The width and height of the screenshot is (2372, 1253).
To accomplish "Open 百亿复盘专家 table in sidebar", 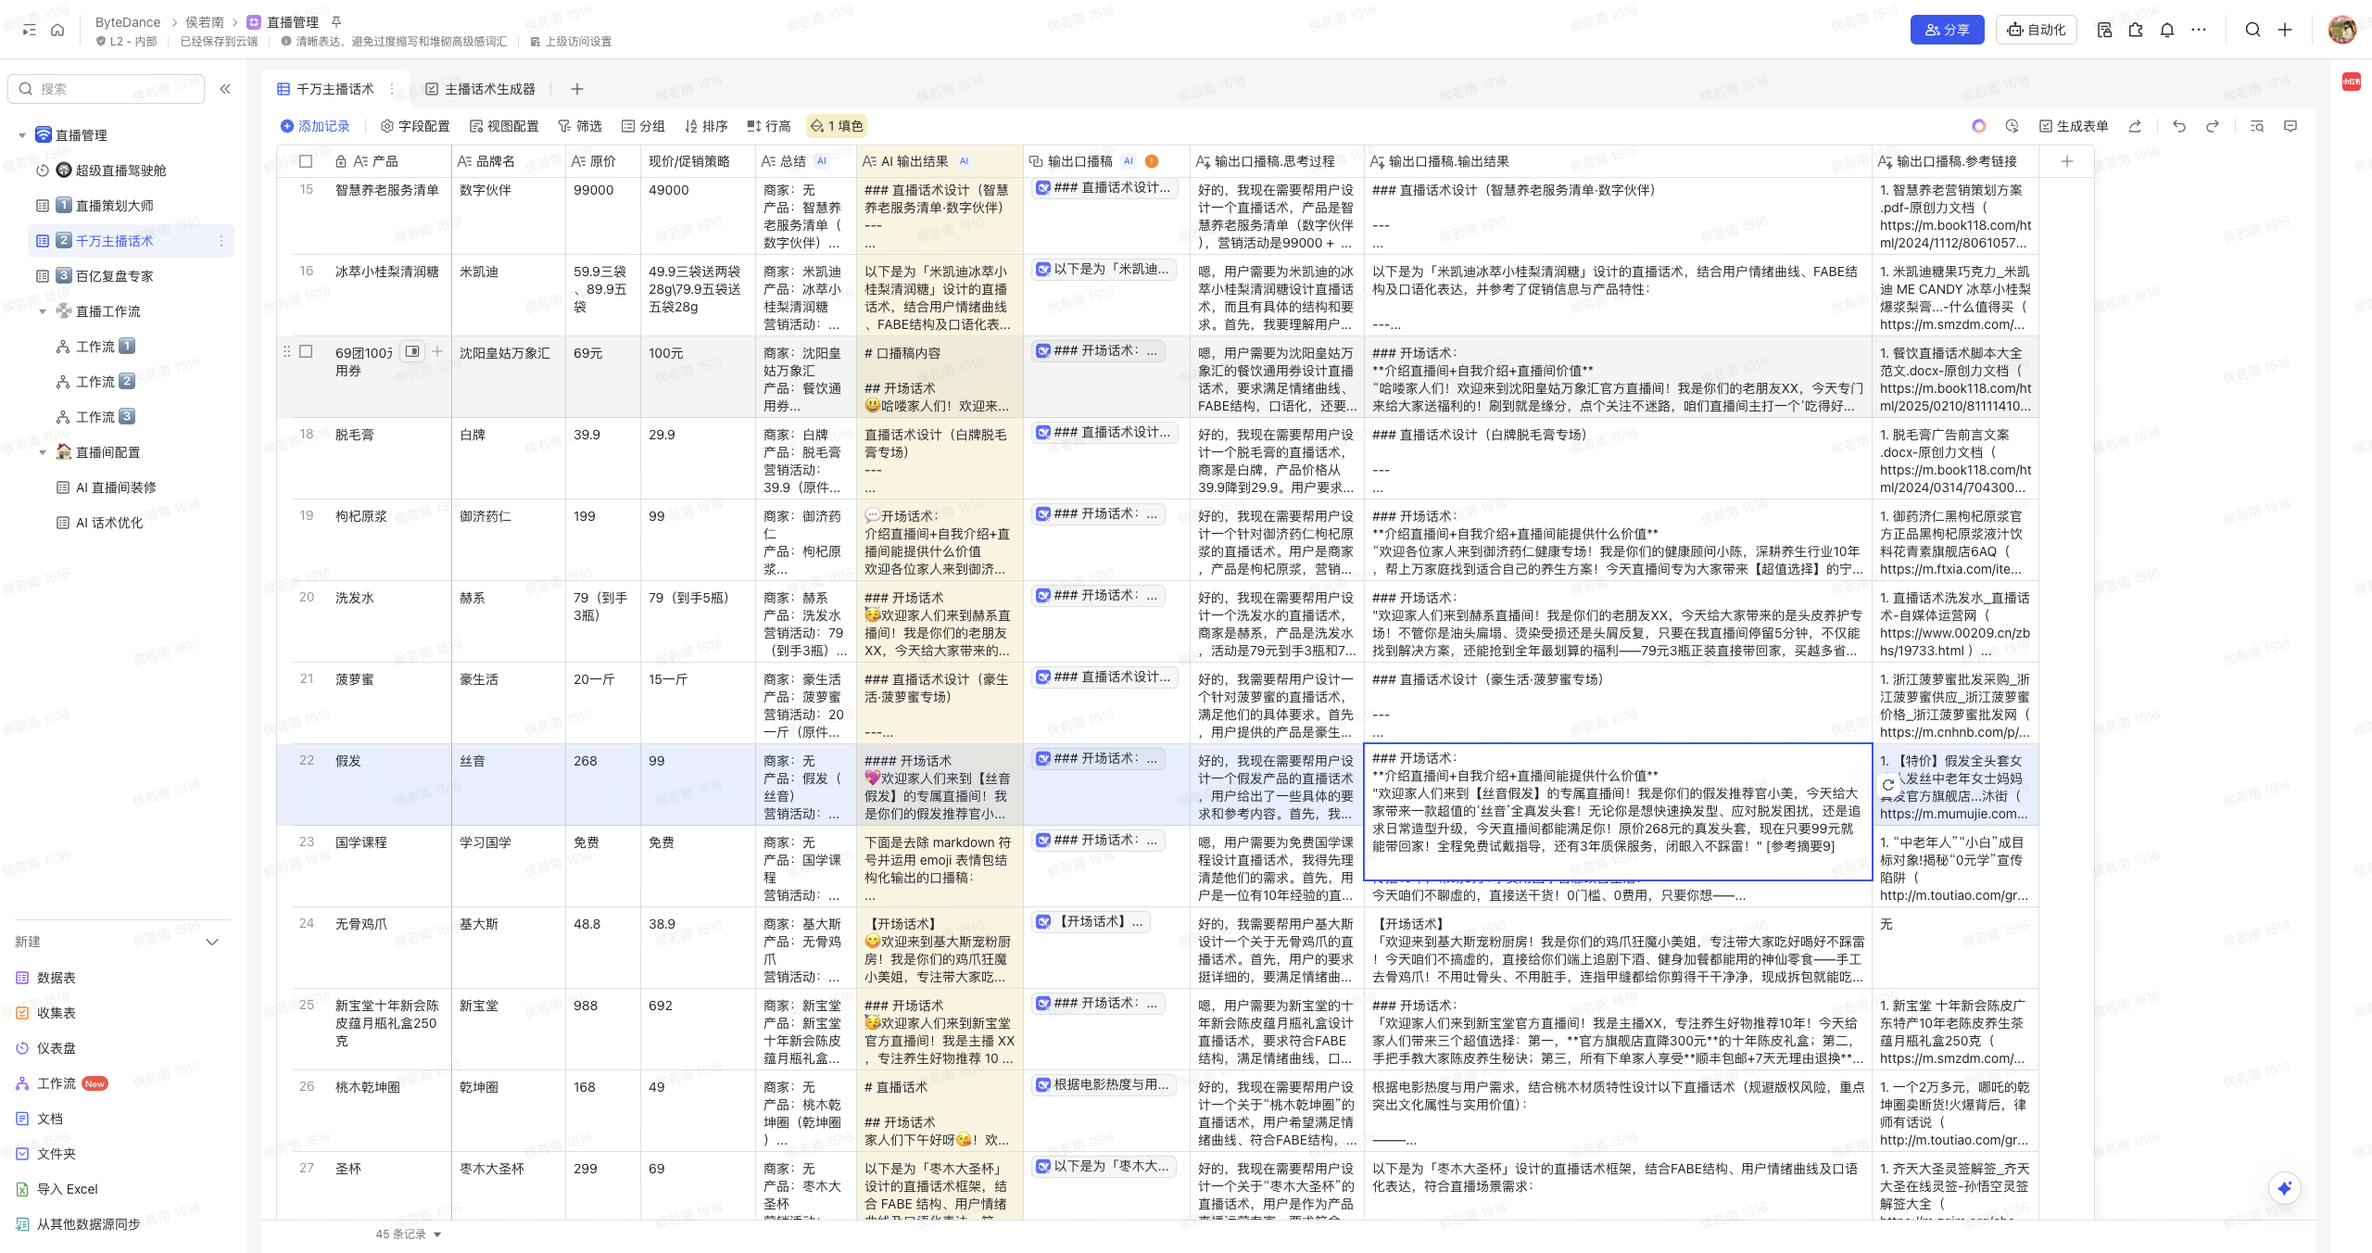I will (114, 276).
